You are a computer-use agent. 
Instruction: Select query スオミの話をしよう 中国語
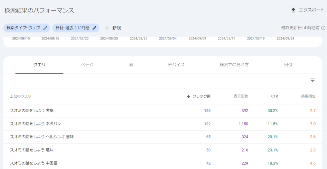pyautogui.click(x=34, y=163)
